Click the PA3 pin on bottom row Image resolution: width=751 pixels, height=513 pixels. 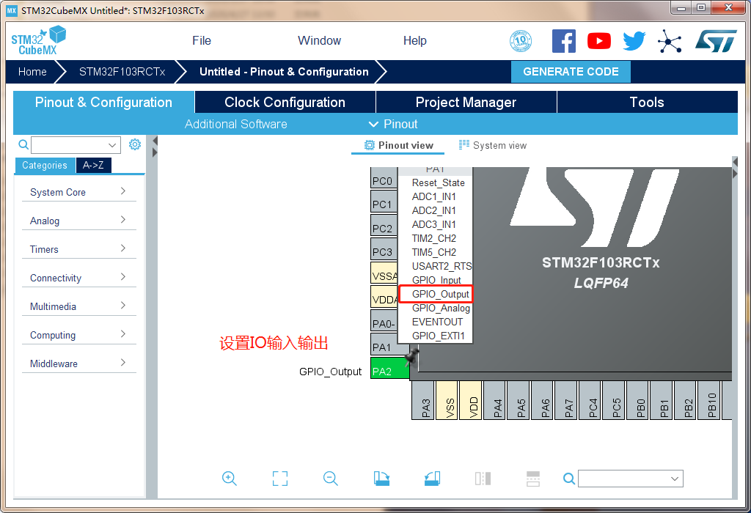coord(423,401)
